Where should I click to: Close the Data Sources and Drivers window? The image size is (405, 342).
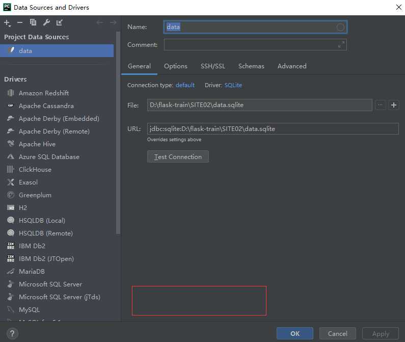pyautogui.click(x=398, y=7)
